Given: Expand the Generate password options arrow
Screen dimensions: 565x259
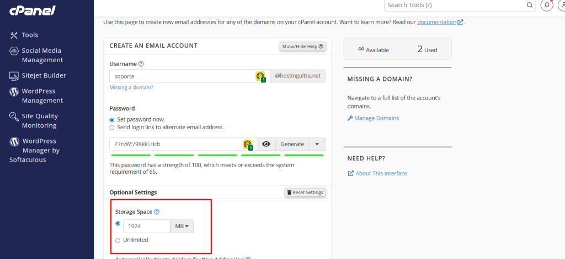Looking at the screenshot, I should tap(317, 144).
